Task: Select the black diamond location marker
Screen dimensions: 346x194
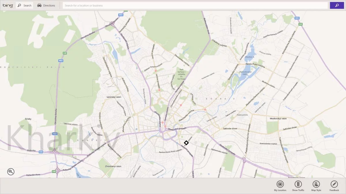Action: (x=186, y=143)
